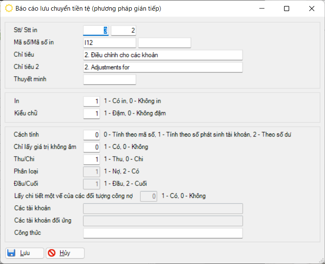Viewport: 325px width, 264px height.
Task: Click the Chỉ lấy giá trị không âm field
Action: 91,147
